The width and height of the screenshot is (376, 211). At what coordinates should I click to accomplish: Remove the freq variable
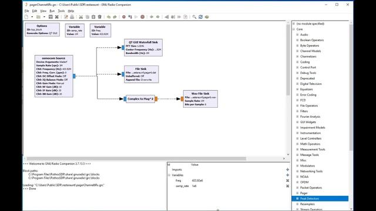pos(287,181)
